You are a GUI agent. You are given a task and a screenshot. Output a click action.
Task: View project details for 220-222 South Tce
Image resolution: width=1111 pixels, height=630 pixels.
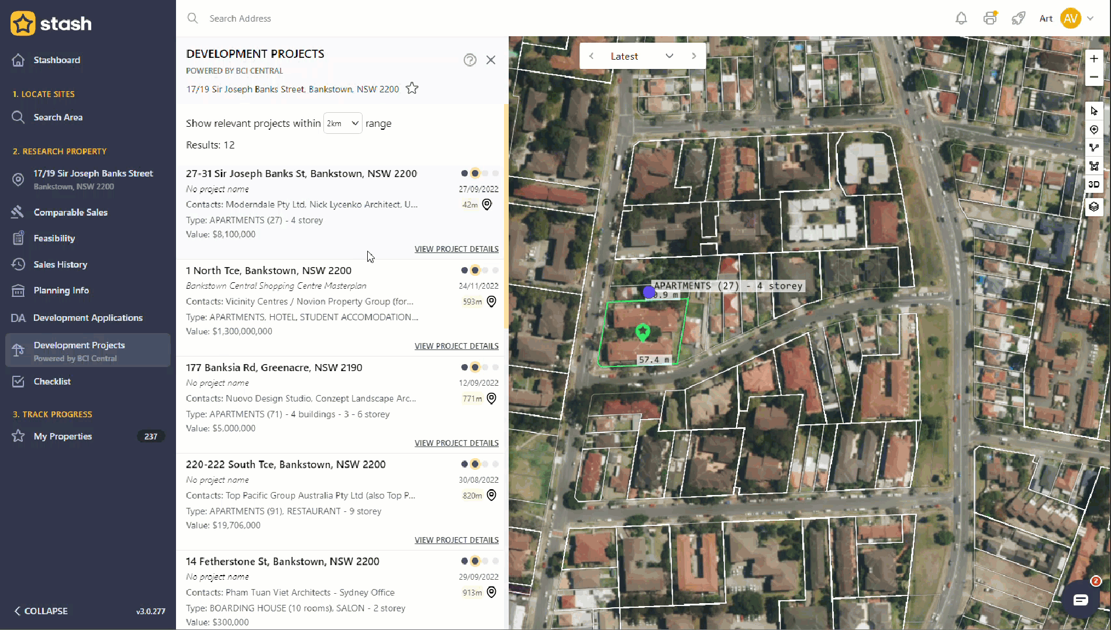(x=457, y=540)
